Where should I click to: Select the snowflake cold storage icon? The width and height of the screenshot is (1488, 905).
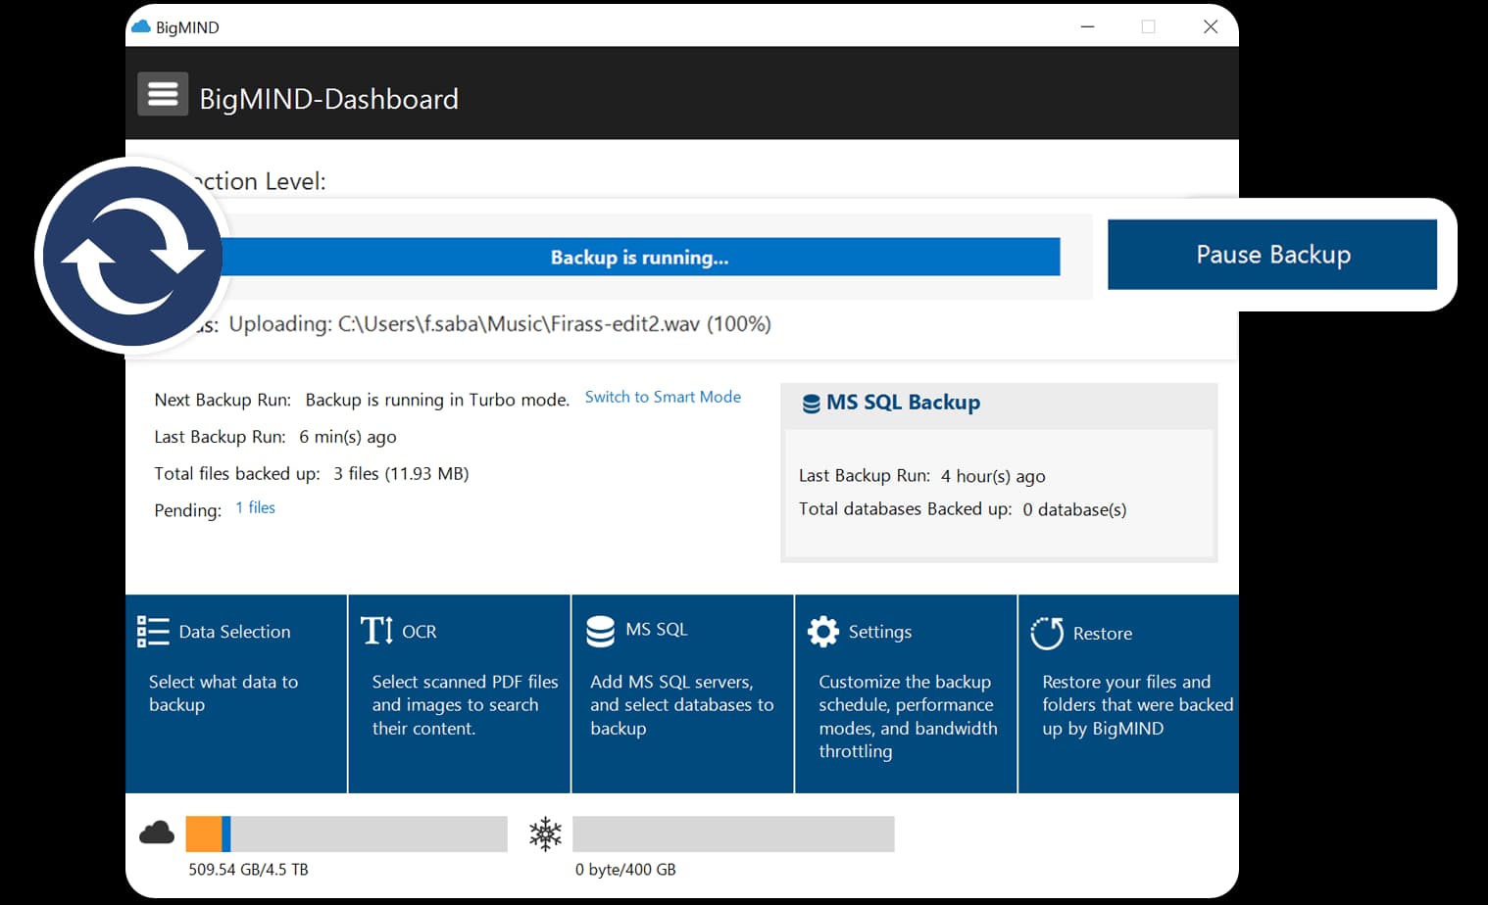544,834
